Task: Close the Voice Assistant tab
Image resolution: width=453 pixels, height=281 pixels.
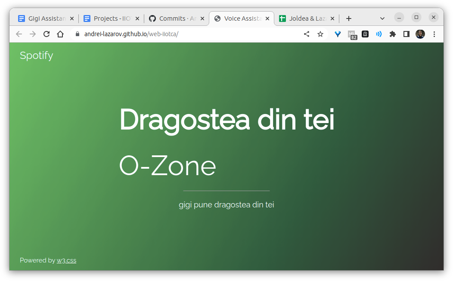Action: (267, 19)
